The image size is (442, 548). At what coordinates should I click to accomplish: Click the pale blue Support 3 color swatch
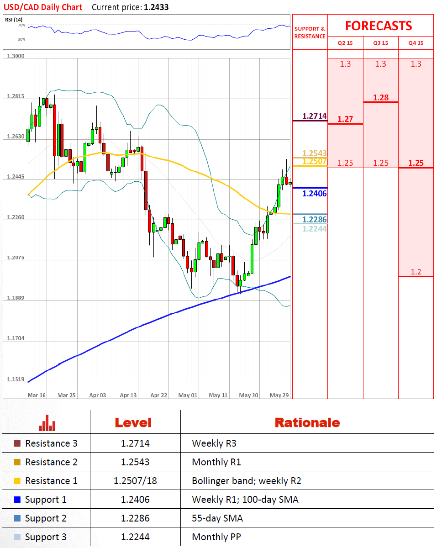(17, 537)
